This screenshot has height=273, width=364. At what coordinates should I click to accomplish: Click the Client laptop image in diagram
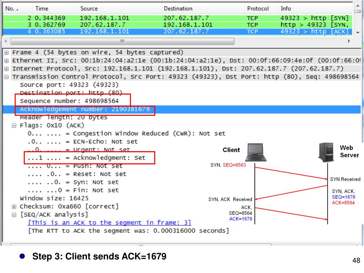(x=256, y=152)
